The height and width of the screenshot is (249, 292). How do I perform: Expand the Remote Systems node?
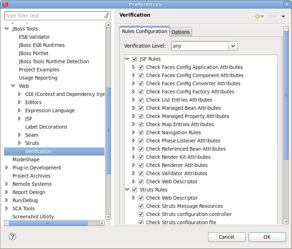(x=7, y=184)
